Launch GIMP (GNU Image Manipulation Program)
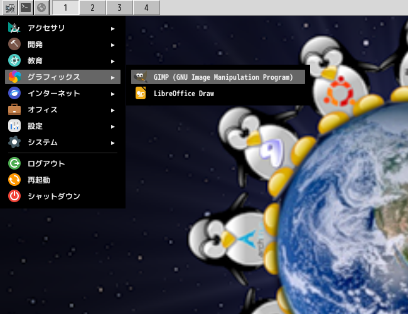Screen dimensions: 408x314 218,77
